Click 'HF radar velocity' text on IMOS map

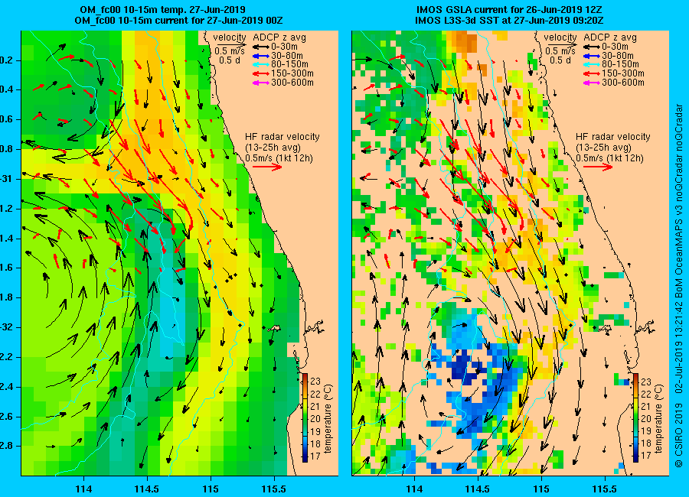(613, 137)
